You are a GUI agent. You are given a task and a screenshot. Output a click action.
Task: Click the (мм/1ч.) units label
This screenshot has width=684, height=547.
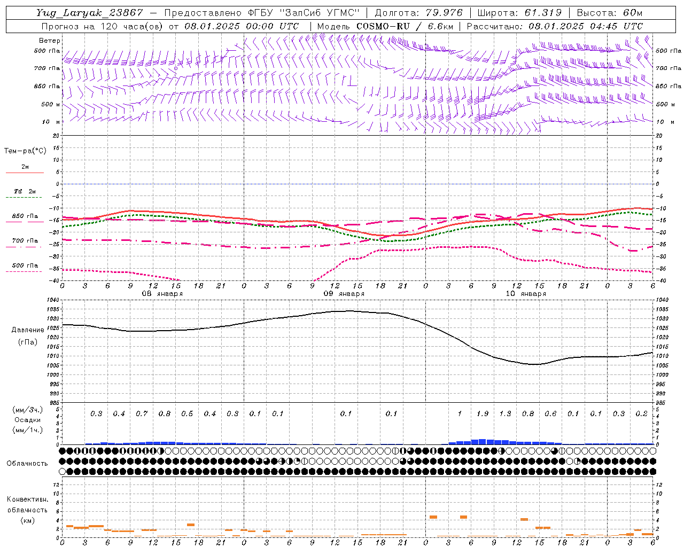point(28,430)
